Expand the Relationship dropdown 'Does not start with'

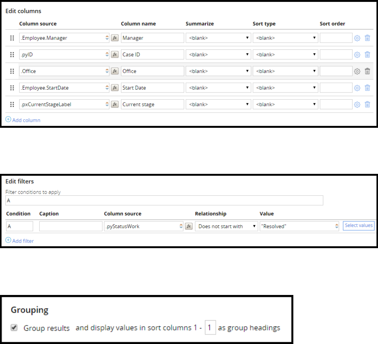(227, 226)
